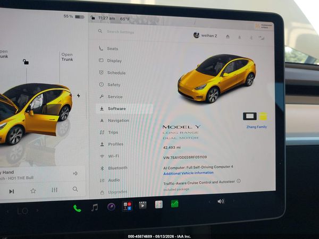
Task: Tap the info icon next to Autosteer
Action: coord(239,181)
